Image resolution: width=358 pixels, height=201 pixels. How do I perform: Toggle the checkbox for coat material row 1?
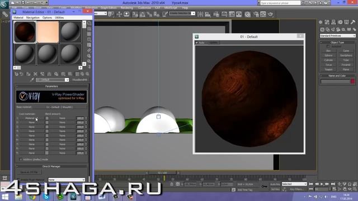point(47,118)
